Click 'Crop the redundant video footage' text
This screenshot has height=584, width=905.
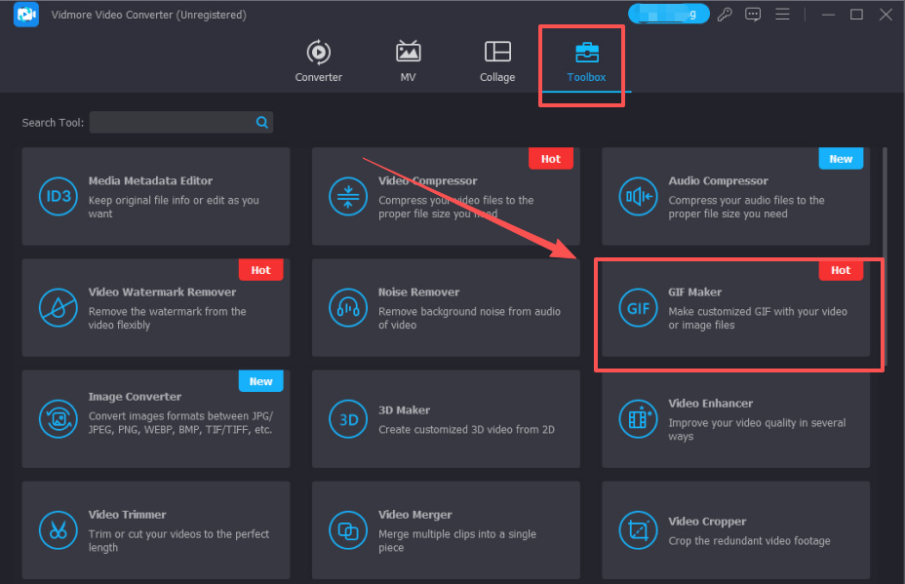click(x=749, y=541)
